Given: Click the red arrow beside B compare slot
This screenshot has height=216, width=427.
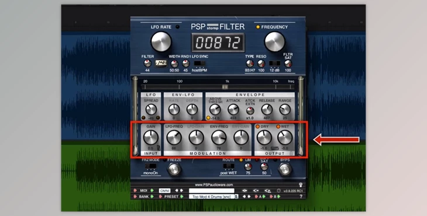Looking at the screenshot, I should tap(271, 196).
